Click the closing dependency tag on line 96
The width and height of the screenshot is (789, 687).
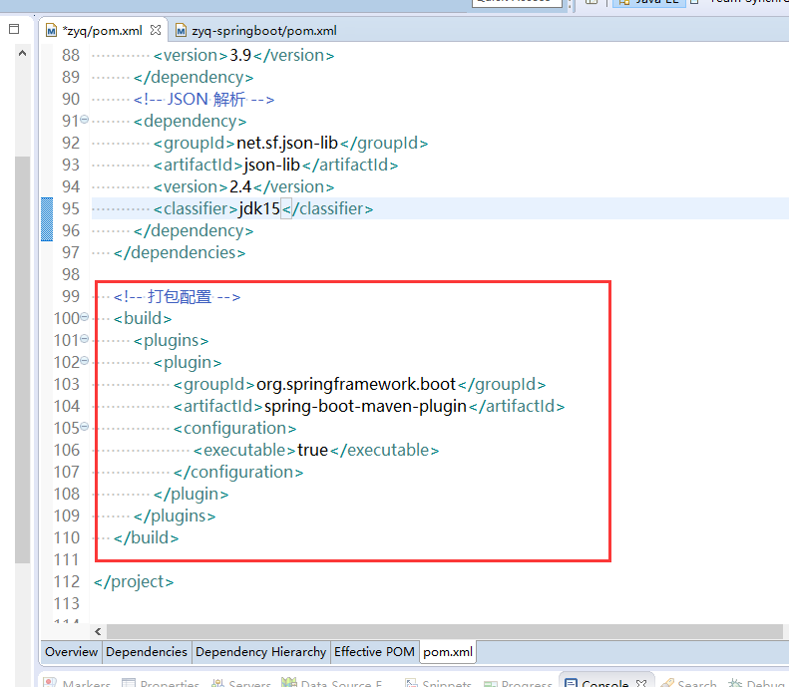(x=194, y=231)
